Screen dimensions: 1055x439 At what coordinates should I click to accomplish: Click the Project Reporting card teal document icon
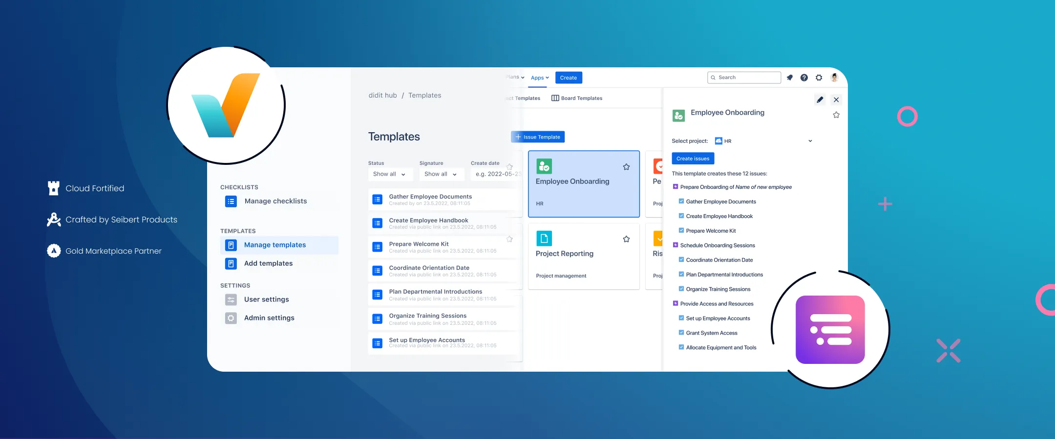tap(544, 239)
